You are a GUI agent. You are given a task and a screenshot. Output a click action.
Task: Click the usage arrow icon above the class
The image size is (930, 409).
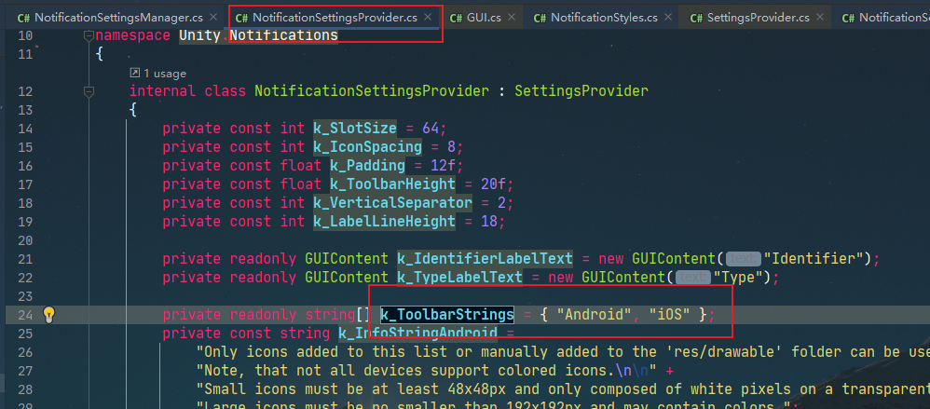pos(134,73)
